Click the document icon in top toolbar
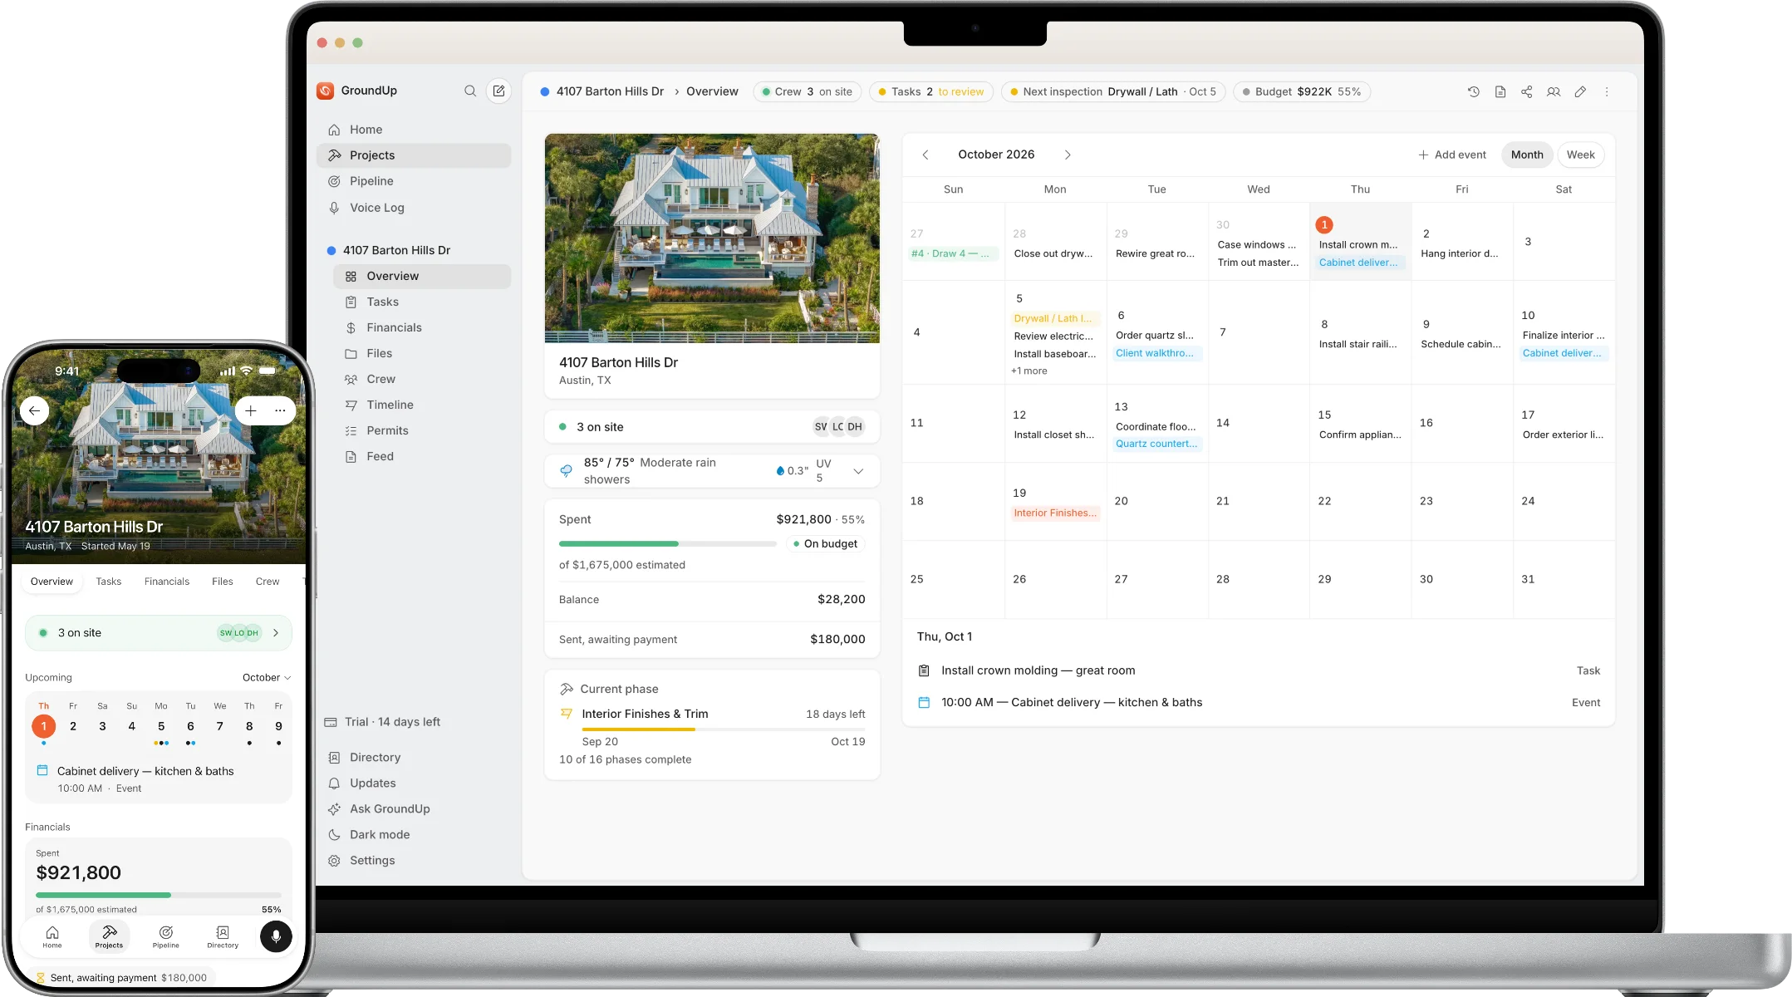Viewport: 1792px width, 997px height. coord(1500,91)
